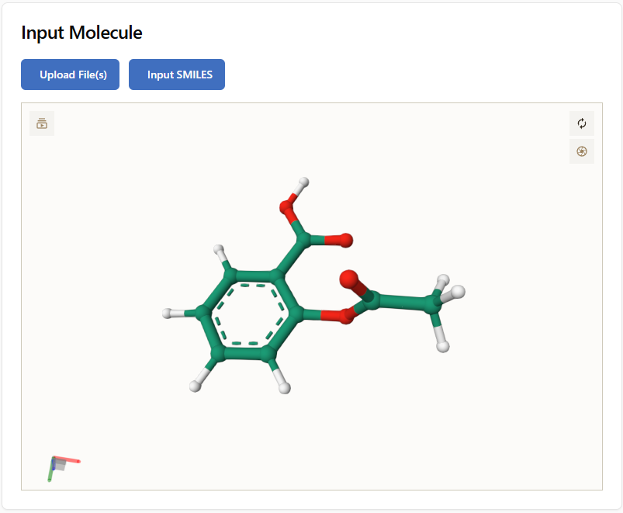Open the animation controls icon in viewer
The image size is (623, 513).
pos(42,123)
